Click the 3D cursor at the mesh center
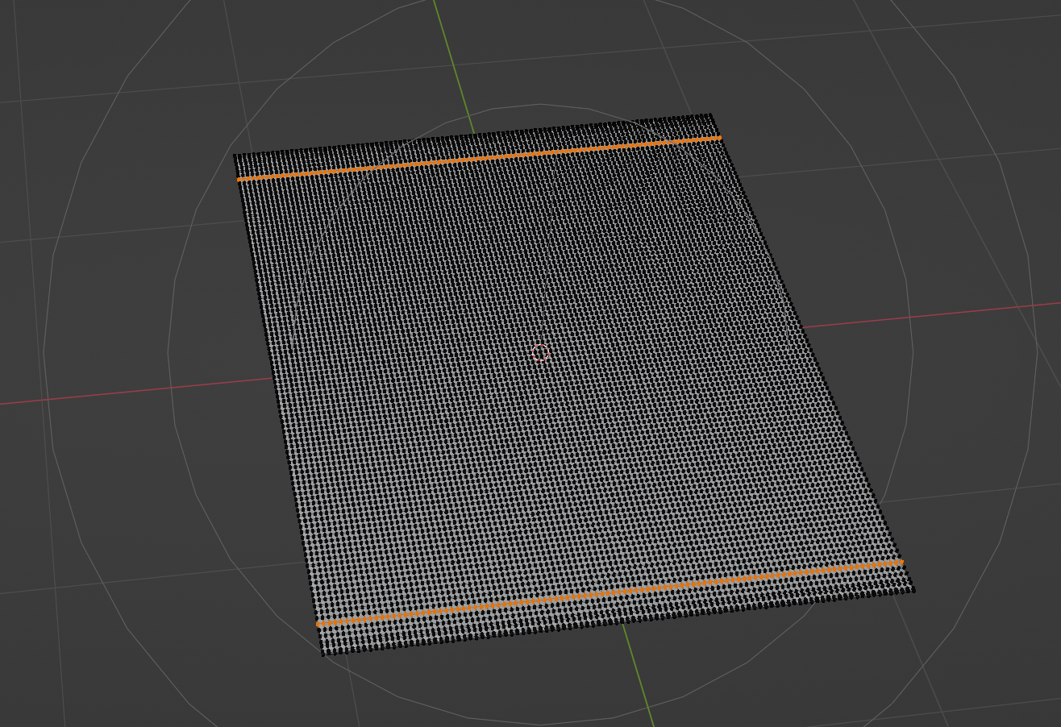Image resolution: width=1061 pixels, height=727 pixels. pos(540,352)
